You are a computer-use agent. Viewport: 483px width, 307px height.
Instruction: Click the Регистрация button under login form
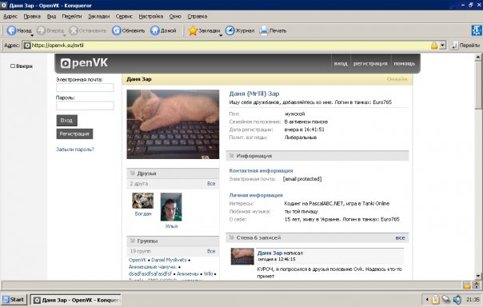pos(74,134)
